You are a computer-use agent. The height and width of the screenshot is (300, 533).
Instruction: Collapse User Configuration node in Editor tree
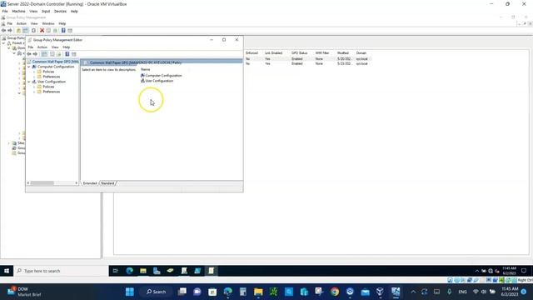[x=29, y=82]
